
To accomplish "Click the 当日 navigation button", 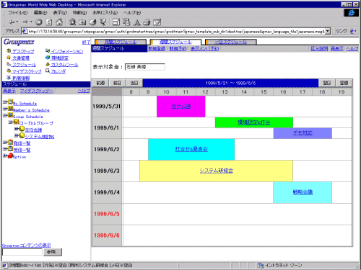I will (x=134, y=83).
